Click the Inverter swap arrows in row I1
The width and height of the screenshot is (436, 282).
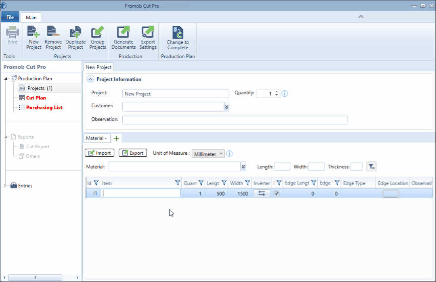pyautogui.click(x=262, y=193)
